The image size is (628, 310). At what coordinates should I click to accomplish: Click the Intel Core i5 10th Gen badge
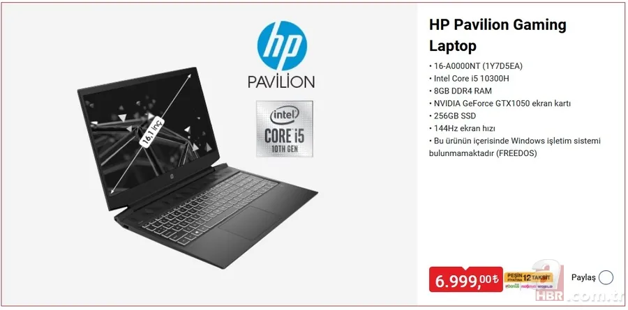point(285,129)
